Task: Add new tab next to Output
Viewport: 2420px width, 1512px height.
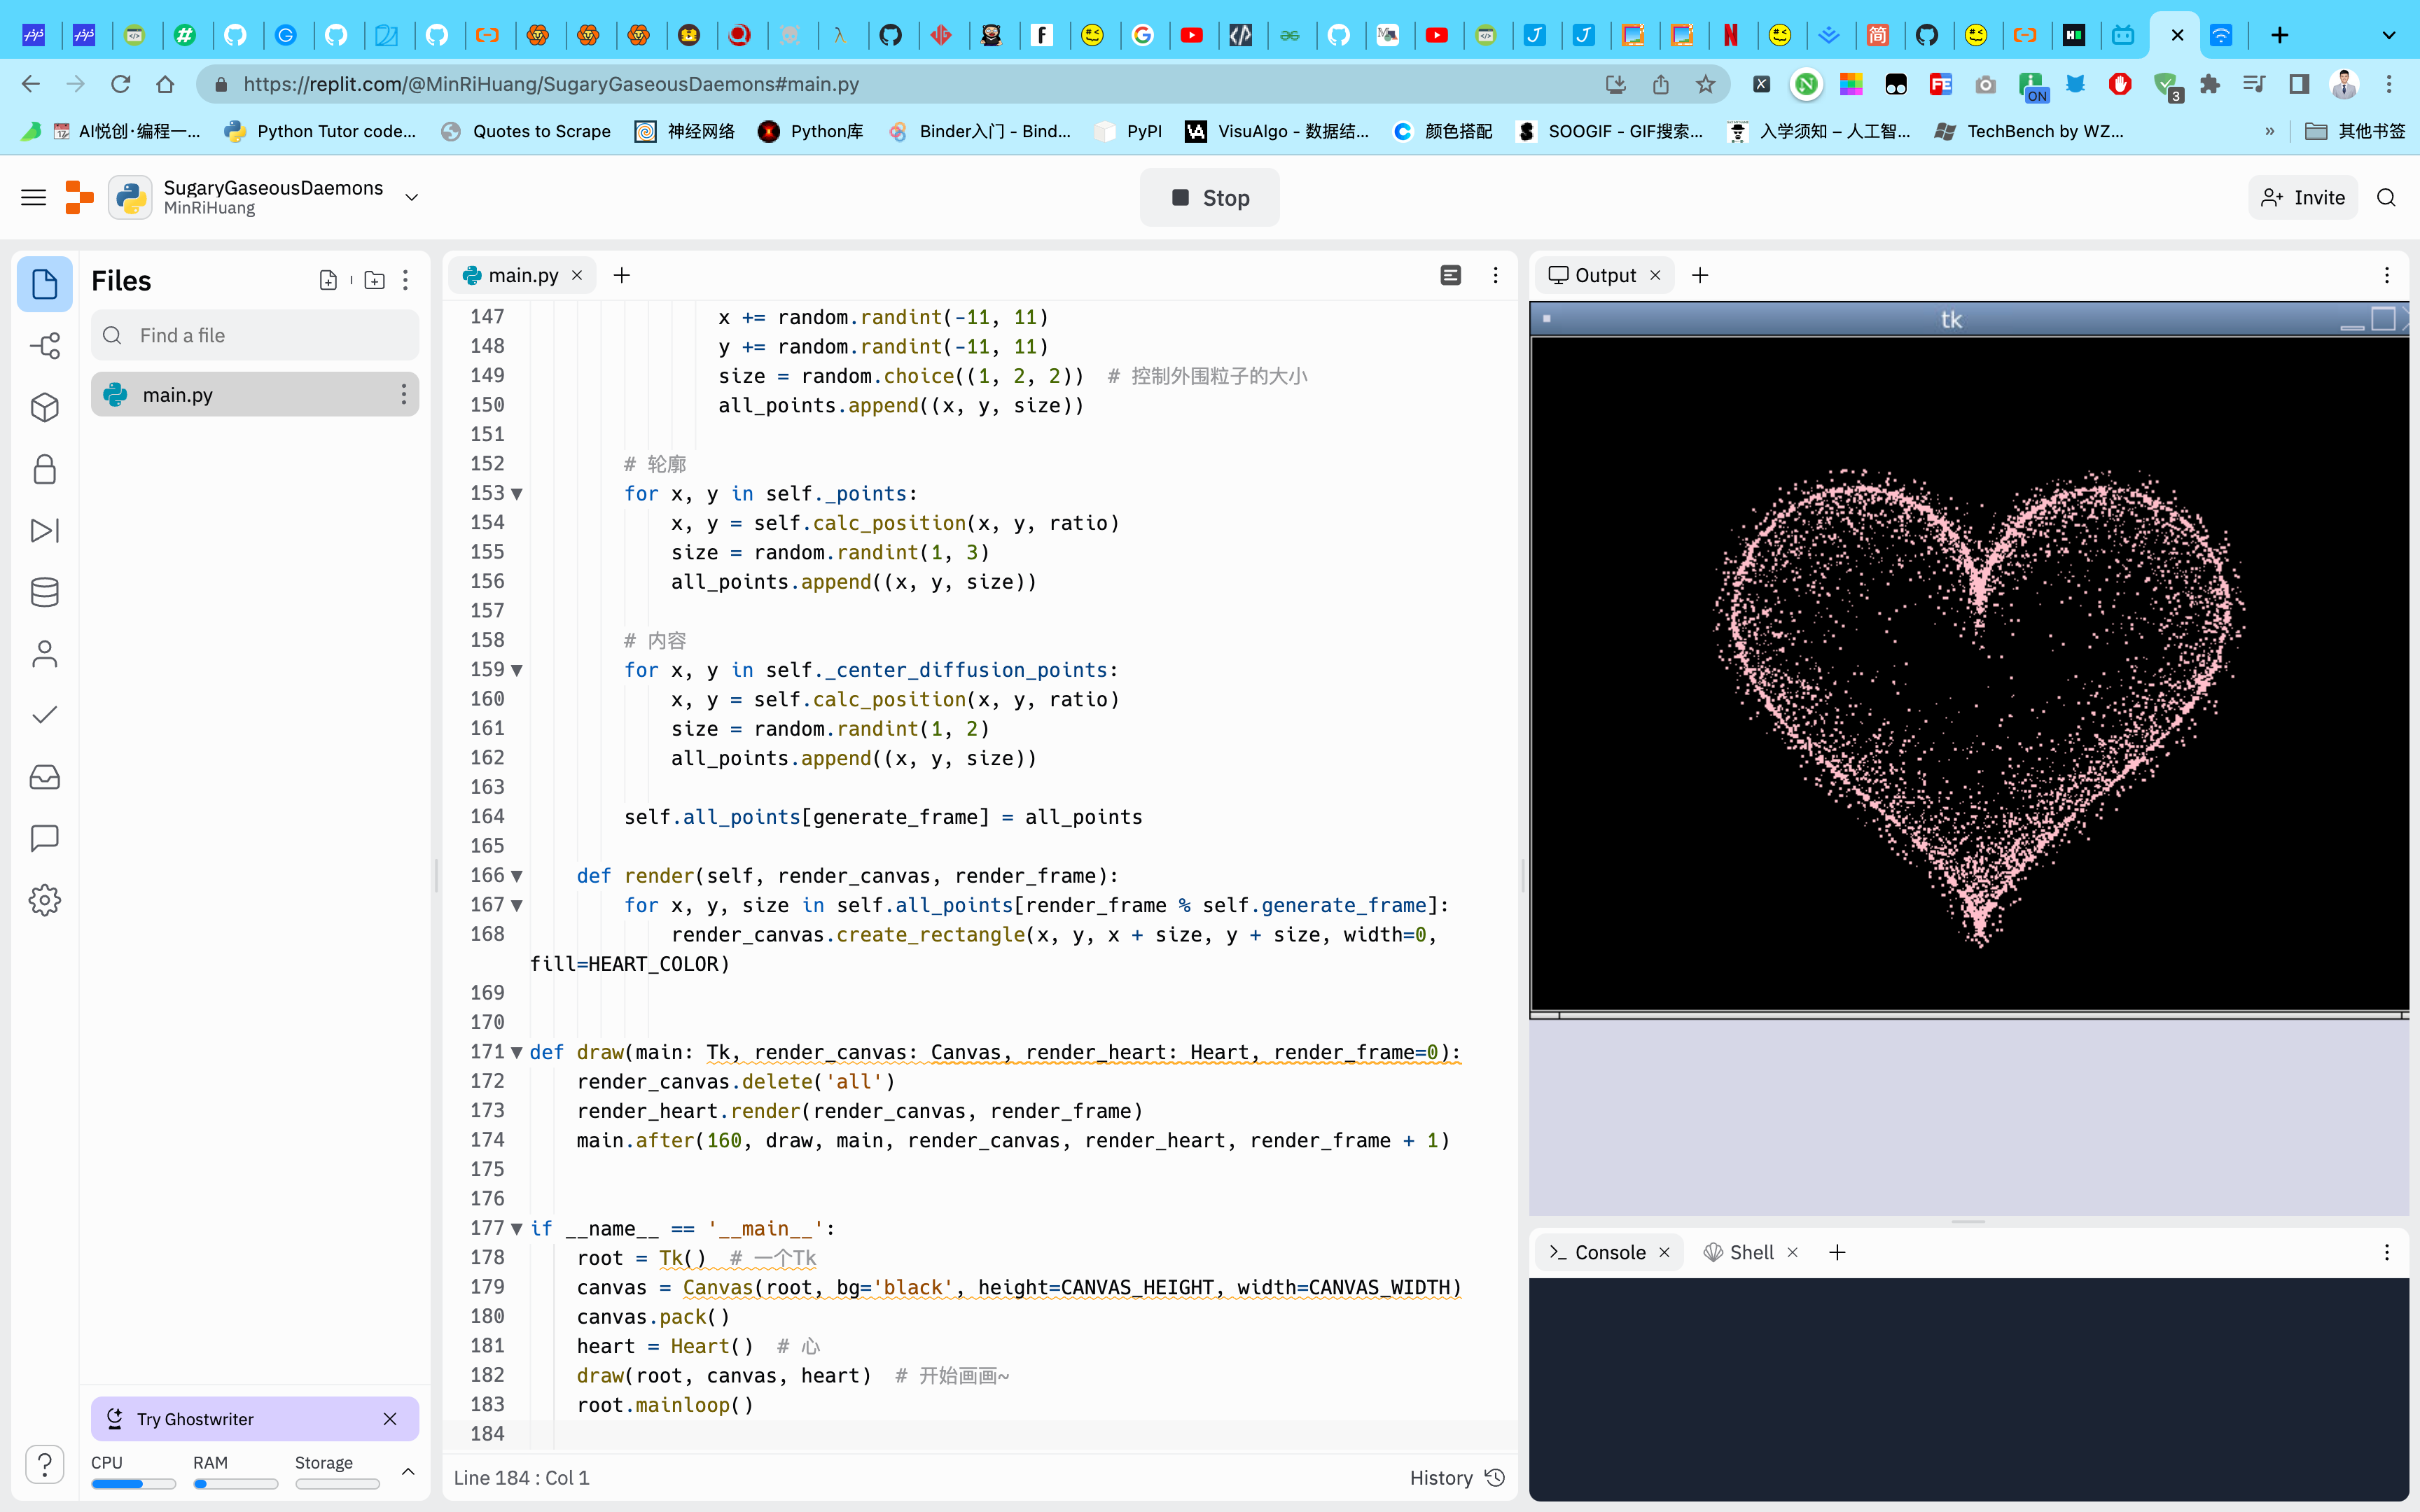Action: click(1699, 275)
